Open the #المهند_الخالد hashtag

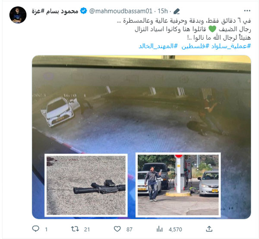[158, 46]
